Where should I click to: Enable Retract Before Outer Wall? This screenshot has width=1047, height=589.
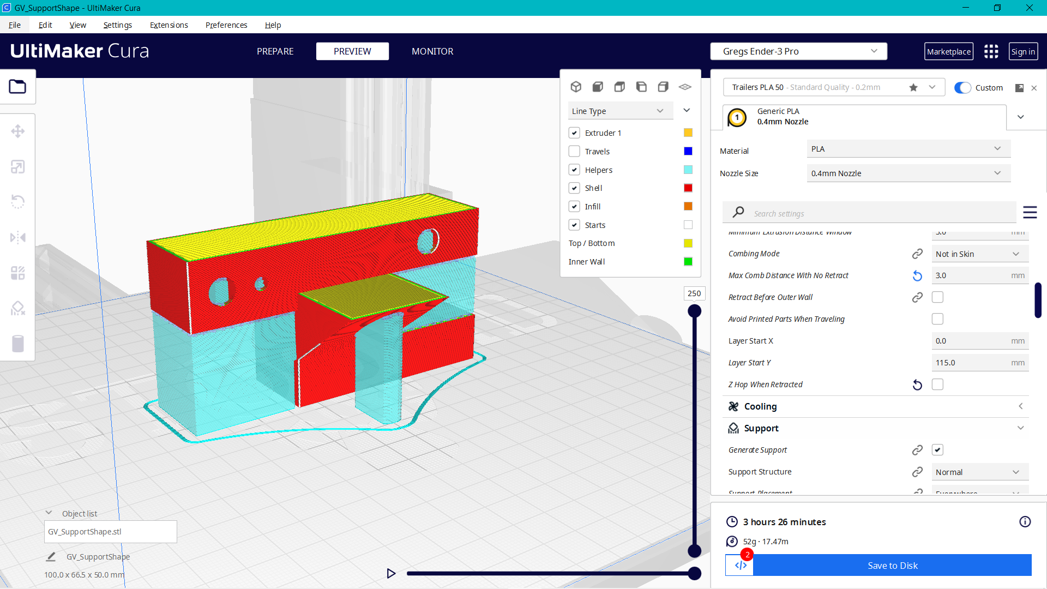pyautogui.click(x=937, y=297)
